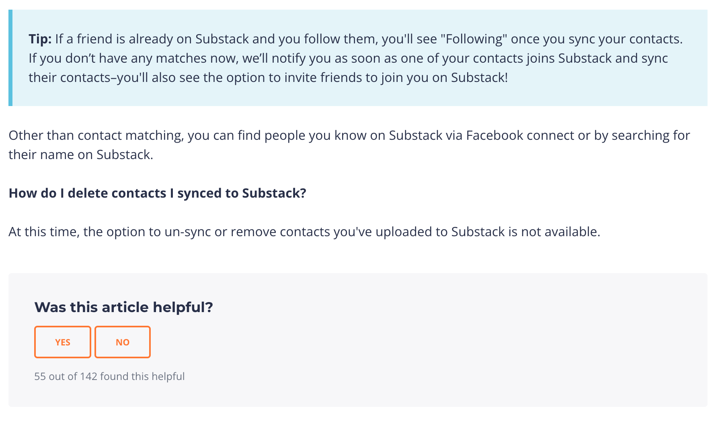Click the space between YES and NO buttons
This screenshot has height=433, width=718.
click(92, 342)
